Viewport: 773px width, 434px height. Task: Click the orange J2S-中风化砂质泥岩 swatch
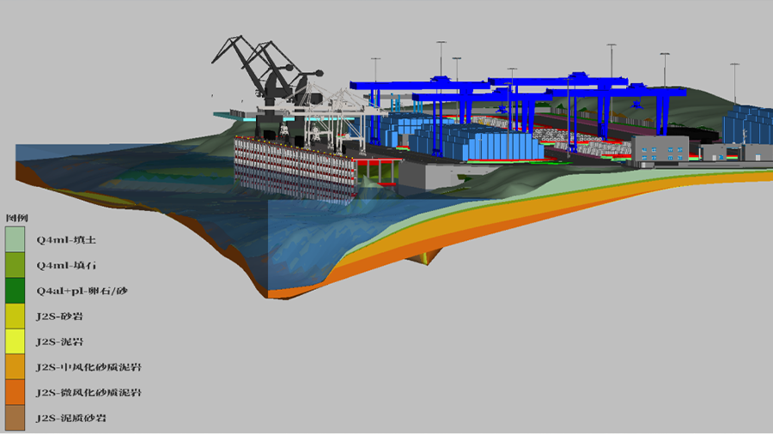coord(15,367)
